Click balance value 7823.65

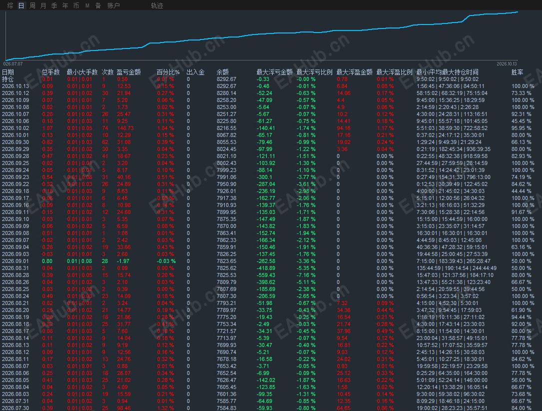(226, 261)
